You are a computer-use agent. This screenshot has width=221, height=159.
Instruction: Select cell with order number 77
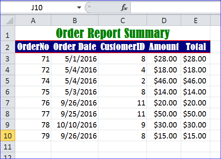[x=33, y=113]
